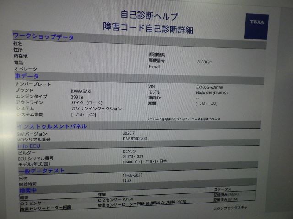293x219 pixels.
Task: Click the 郵便番号 label
Action: point(157,61)
